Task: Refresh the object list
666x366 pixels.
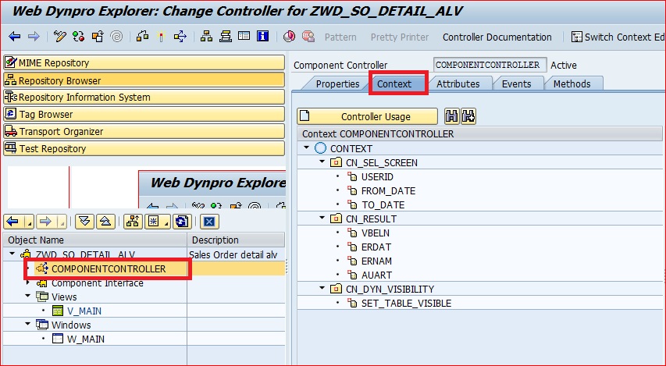Action: (182, 221)
